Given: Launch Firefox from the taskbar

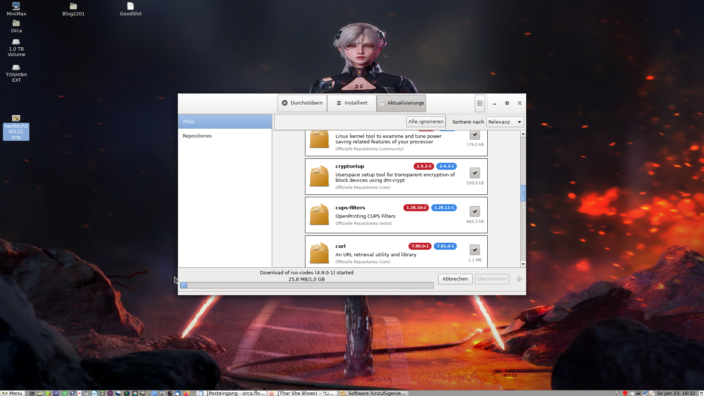Looking at the screenshot, I should [x=186, y=393].
